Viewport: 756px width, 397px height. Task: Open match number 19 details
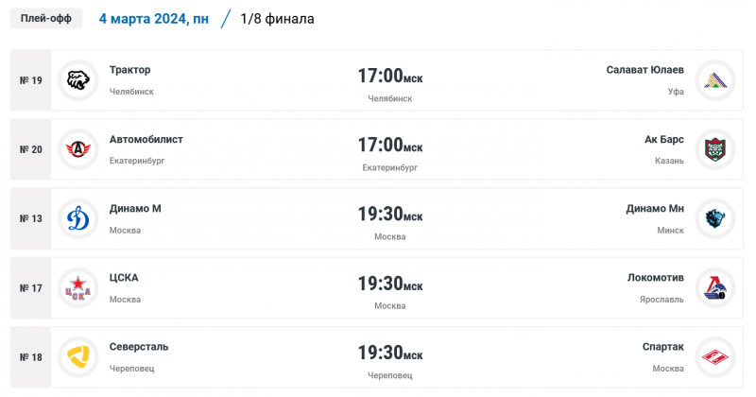(31, 80)
